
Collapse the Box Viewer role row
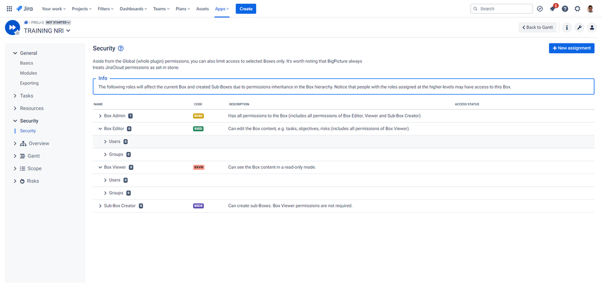point(100,167)
